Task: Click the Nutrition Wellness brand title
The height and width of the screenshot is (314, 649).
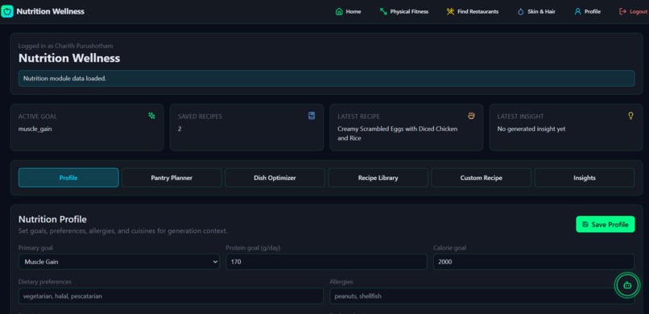Action: (x=50, y=11)
